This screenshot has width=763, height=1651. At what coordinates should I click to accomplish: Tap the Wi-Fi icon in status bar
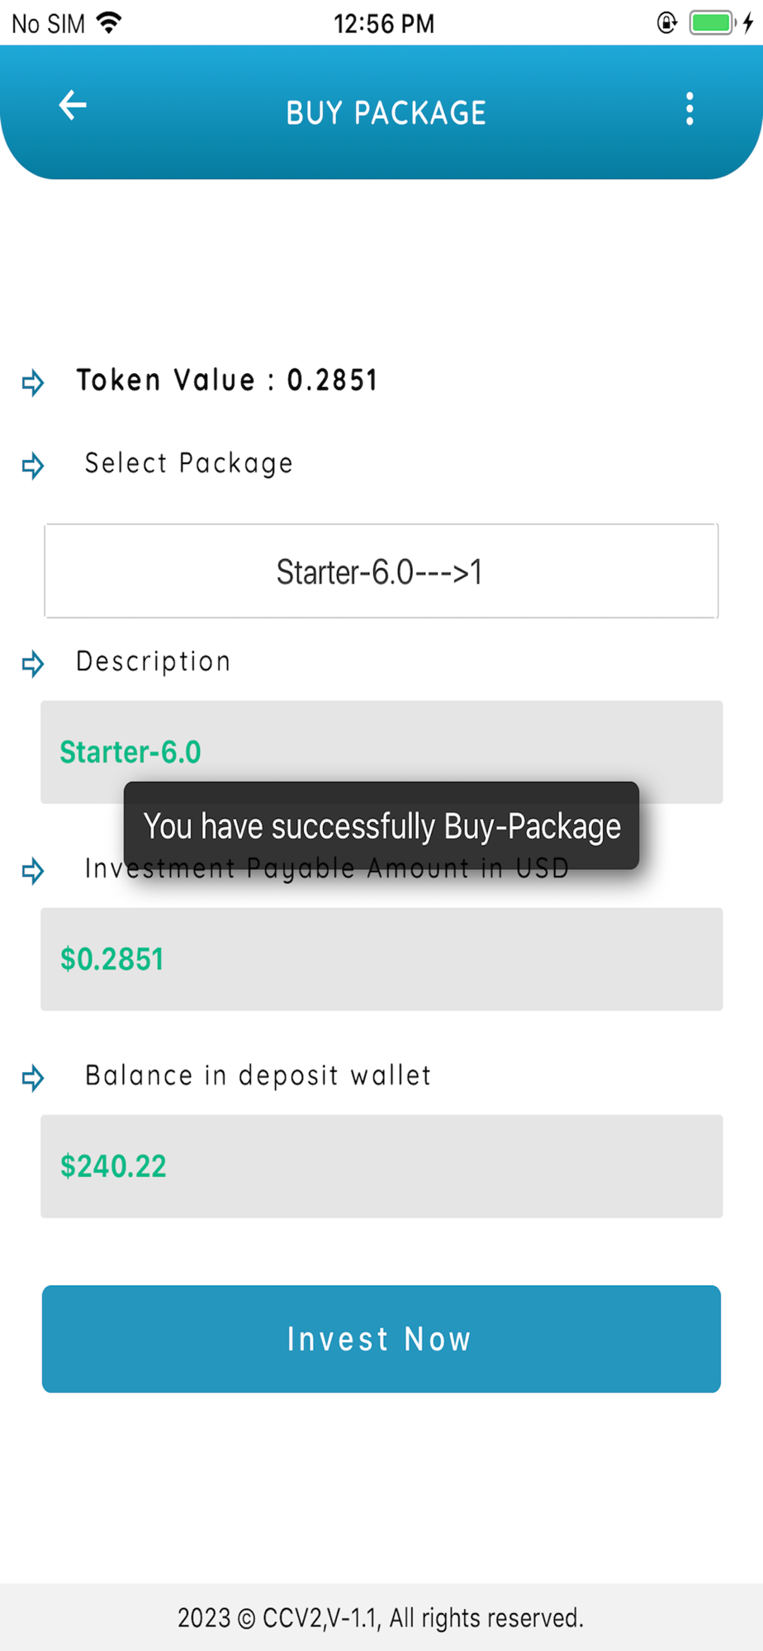coord(109,23)
